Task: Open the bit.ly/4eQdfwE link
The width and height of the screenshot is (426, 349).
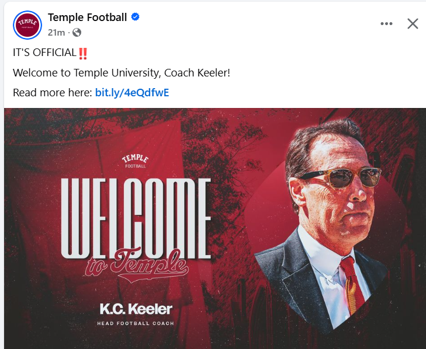Action: [132, 92]
